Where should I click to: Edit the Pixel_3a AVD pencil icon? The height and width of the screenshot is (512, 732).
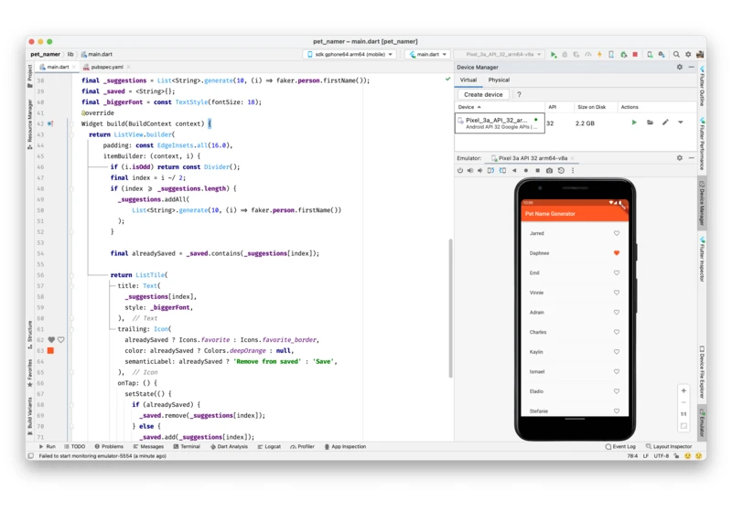[x=665, y=123]
